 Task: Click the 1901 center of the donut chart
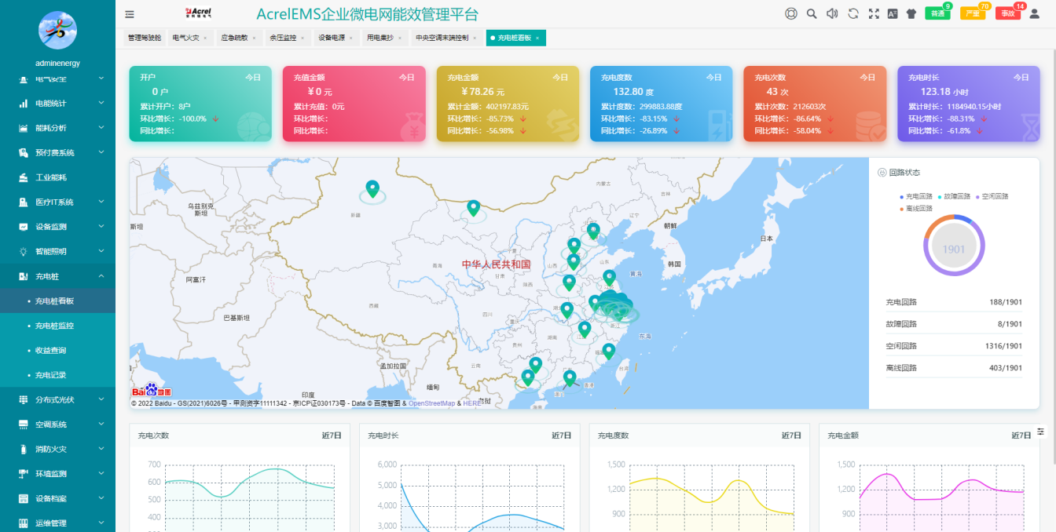click(x=954, y=249)
